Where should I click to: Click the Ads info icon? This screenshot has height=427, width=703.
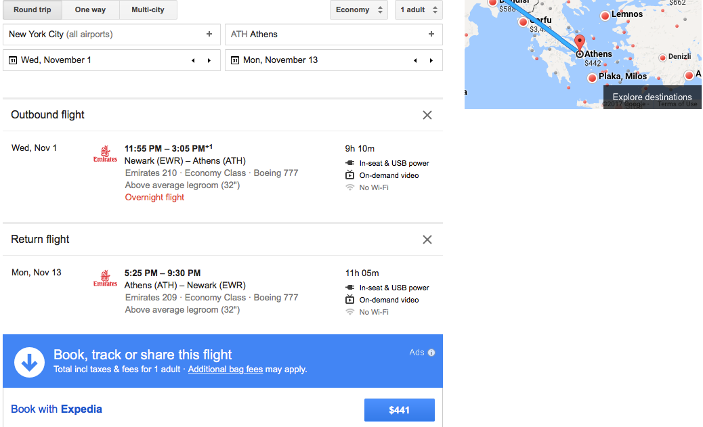pyautogui.click(x=431, y=353)
